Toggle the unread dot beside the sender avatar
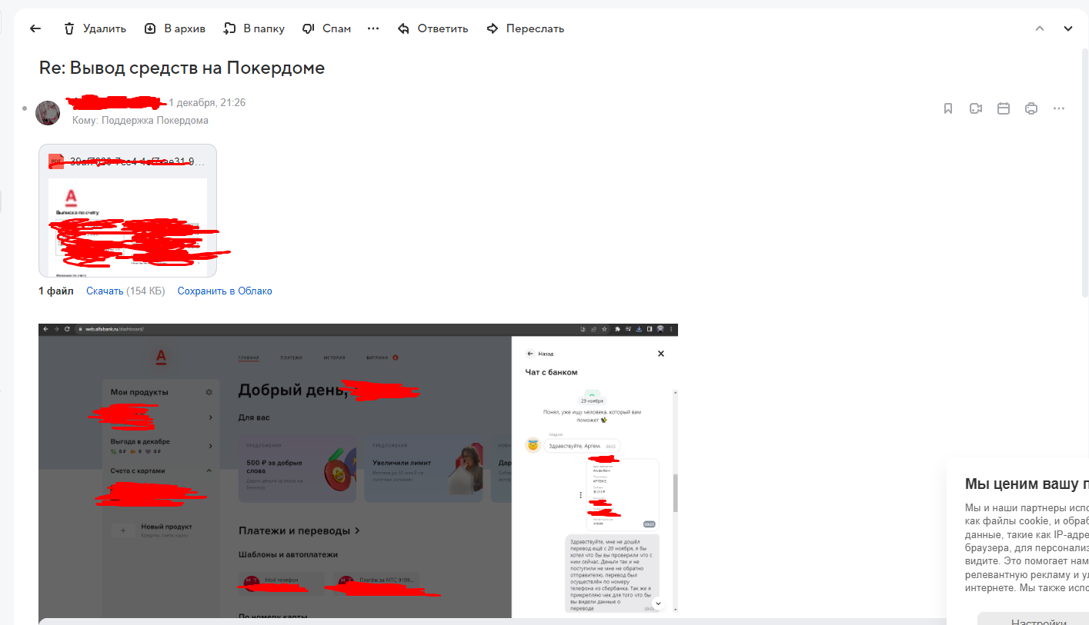 [25, 108]
